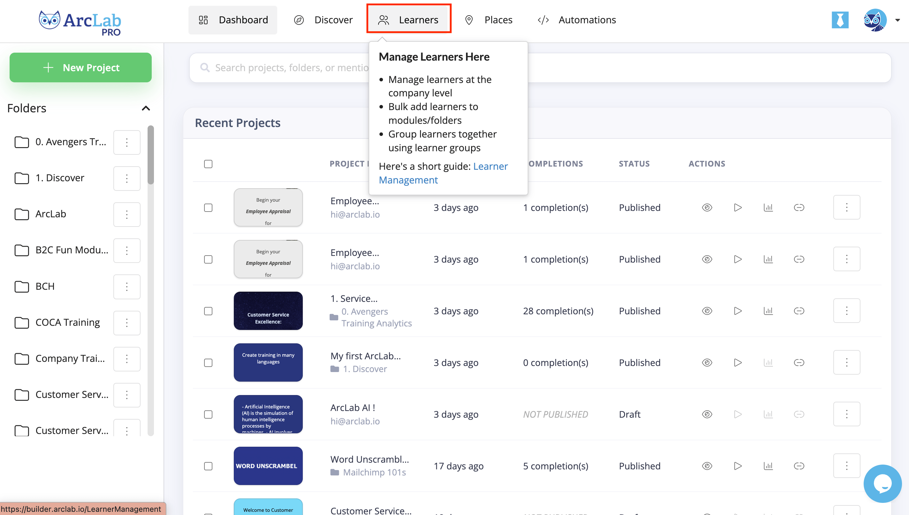
Task: Open the profile avatar dropdown arrow
Action: coord(897,20)
